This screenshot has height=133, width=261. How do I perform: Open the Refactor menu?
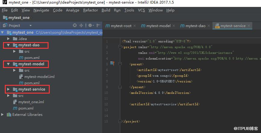(x=90, y=10)
